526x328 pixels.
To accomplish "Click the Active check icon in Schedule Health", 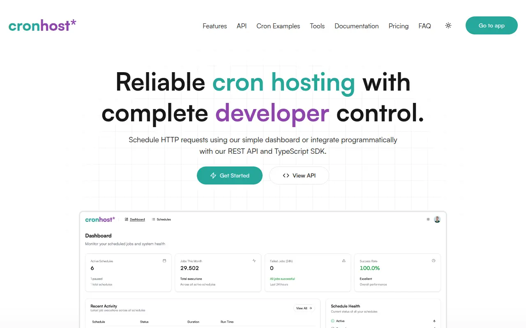I will 333,321.
